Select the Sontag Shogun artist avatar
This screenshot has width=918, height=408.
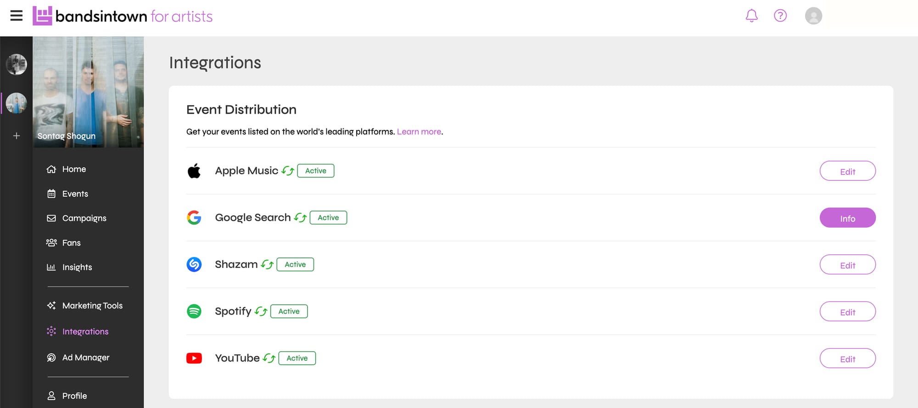(17, 103)
